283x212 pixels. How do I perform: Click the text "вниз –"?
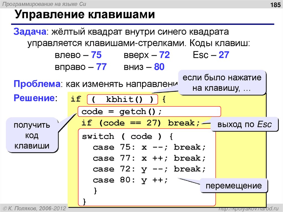(138, 67)
